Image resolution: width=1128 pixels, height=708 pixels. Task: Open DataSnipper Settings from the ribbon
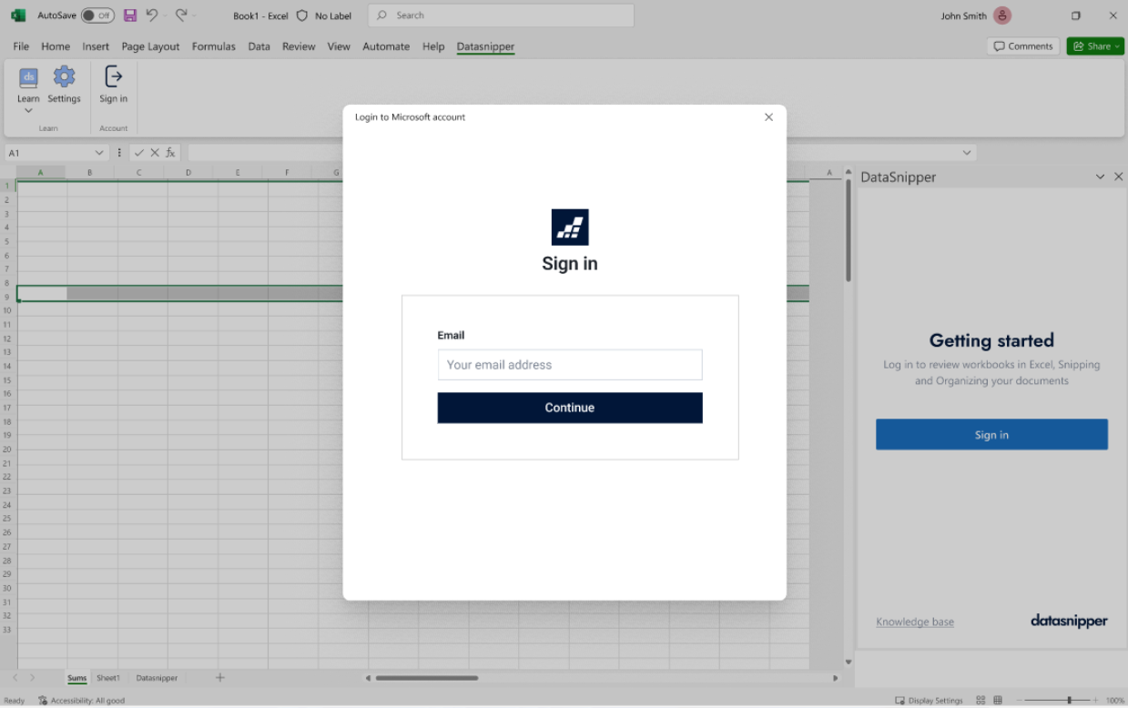point(64,86)
